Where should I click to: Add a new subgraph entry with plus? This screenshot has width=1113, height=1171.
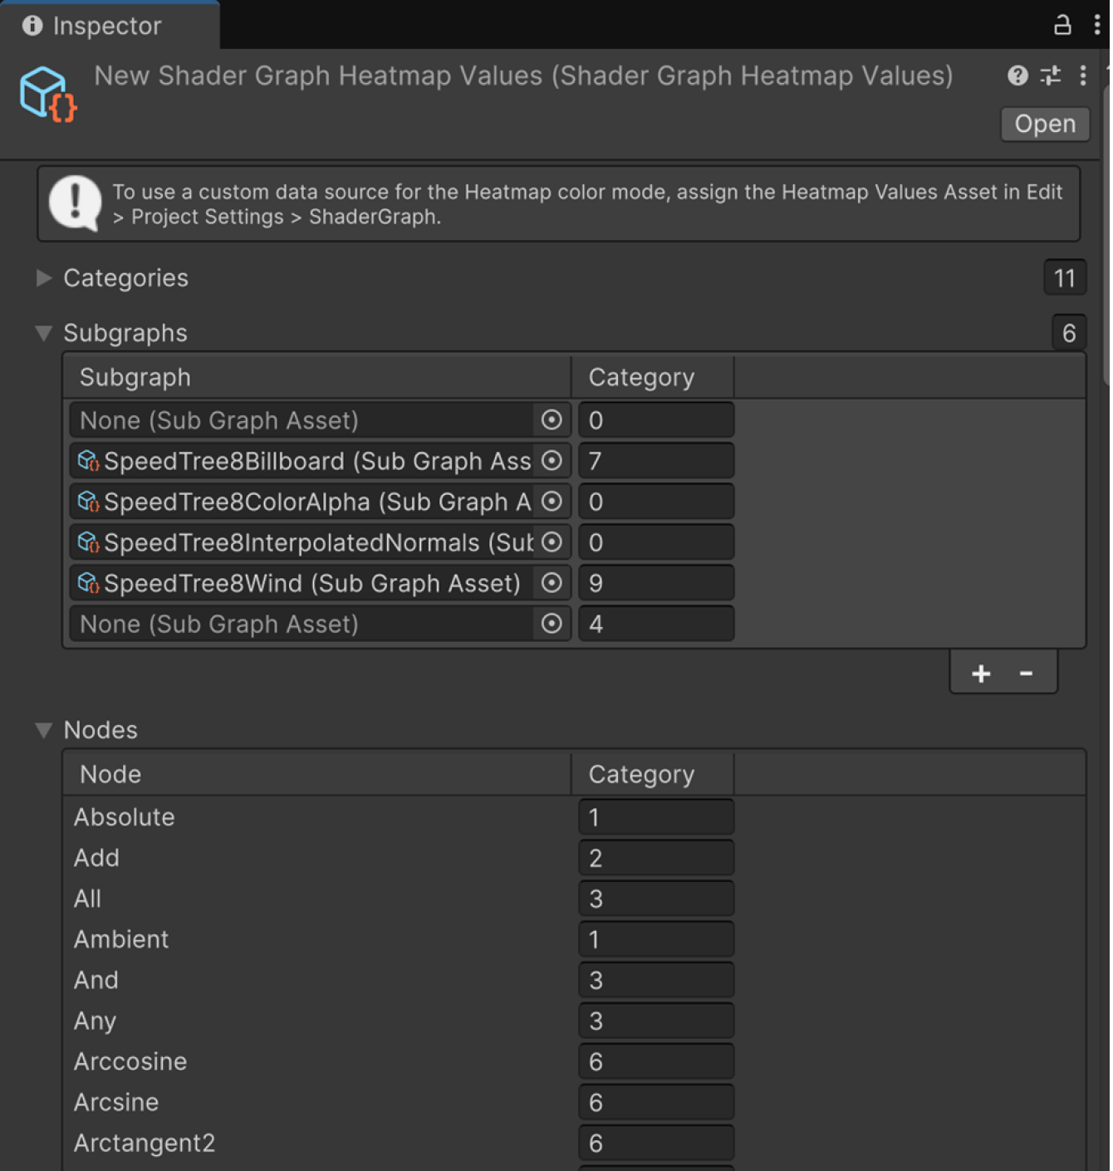(x=981, y=674)
